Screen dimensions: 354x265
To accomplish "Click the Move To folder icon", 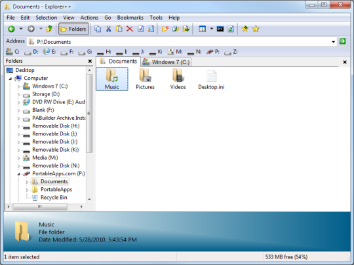I will tap(186, 29).
